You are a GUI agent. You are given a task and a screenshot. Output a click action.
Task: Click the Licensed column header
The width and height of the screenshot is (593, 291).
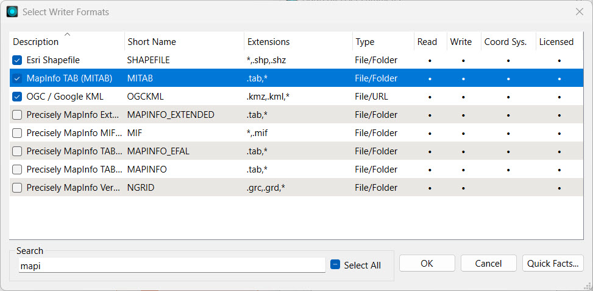pyautogui.click(x=556, y=42)
